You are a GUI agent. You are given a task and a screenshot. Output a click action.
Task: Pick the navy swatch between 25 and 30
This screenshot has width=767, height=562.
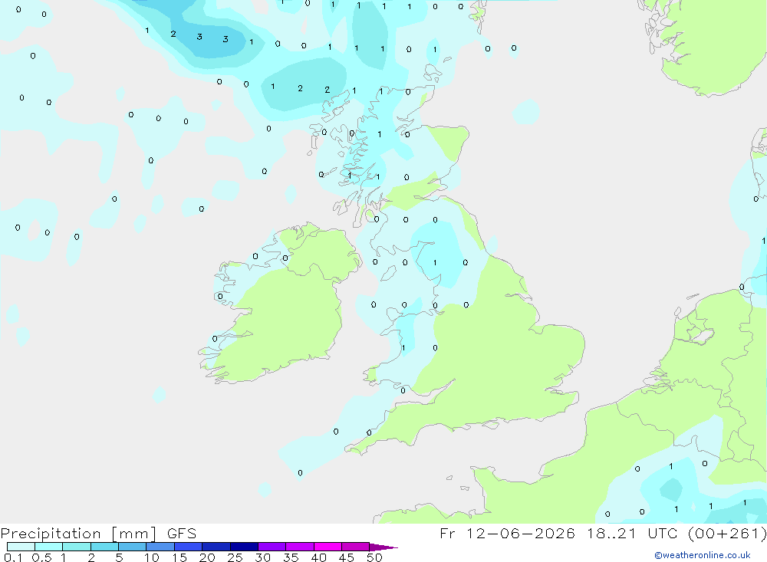click(244, 547)
